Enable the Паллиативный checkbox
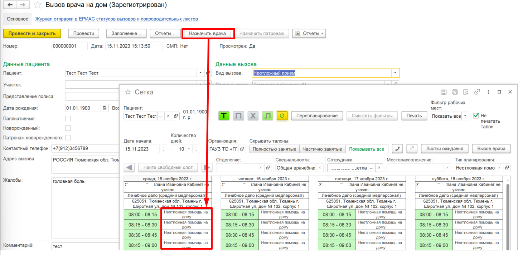 (x=68, y=118)
